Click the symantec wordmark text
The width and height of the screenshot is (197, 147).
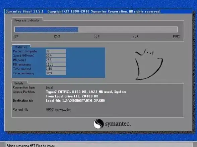point(118,124)
